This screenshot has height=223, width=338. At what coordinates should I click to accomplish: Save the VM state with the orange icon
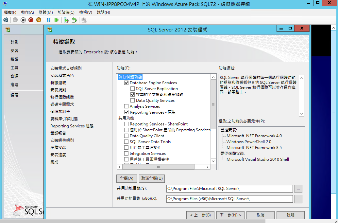pos(39,20)
